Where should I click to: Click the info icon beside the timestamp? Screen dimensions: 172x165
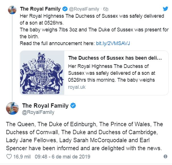coord(165,156)
